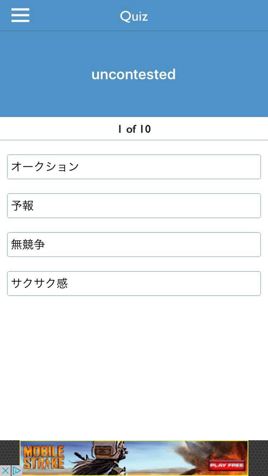Close the ad with the X icon
268x476 pixels.
click(x=5, y=471)
